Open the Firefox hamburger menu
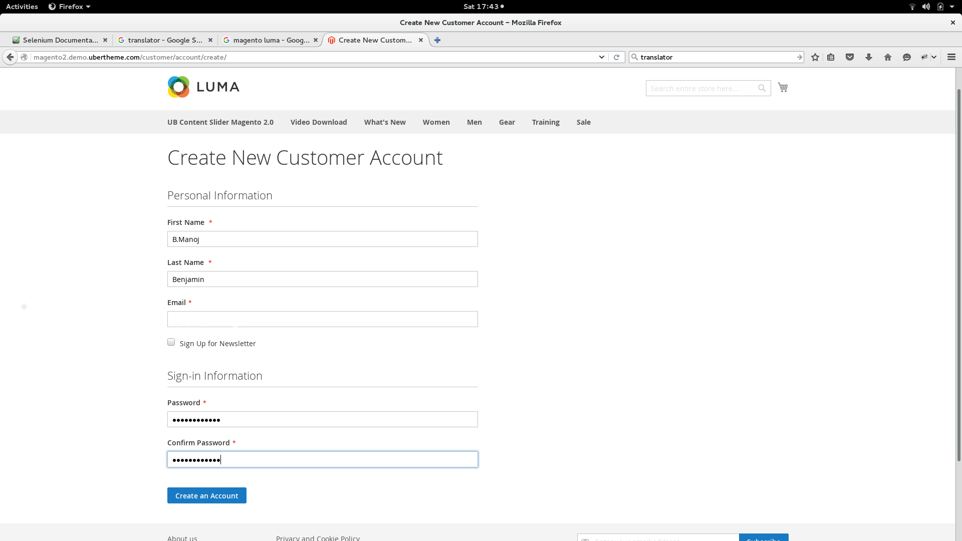This screenshot has height=541, width=962. tap(951, 57)
